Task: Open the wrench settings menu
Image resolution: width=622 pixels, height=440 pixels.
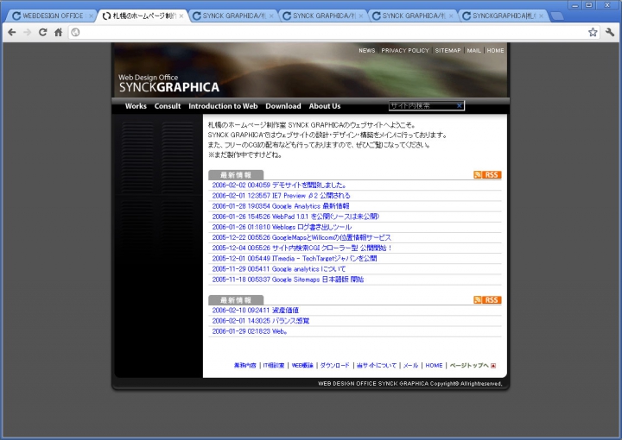Action: (x=610, y=33)
